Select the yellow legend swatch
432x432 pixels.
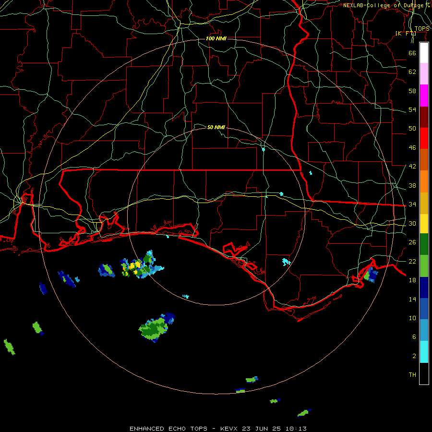click(x=424, y=224)
